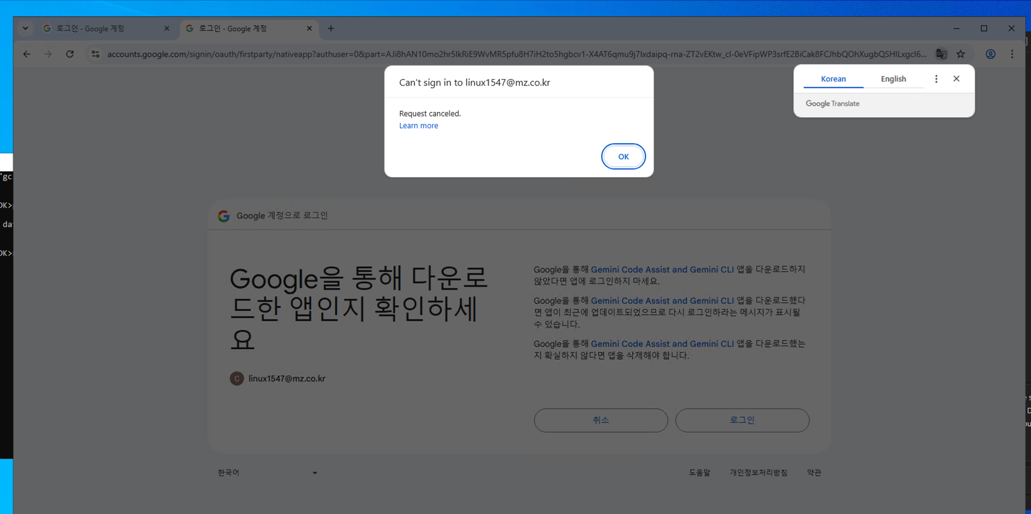
Task: Click the account avatar circle
Action: (236, 379)
